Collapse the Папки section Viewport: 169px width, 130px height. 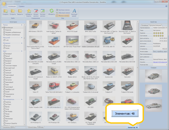[x=22, y=25]
